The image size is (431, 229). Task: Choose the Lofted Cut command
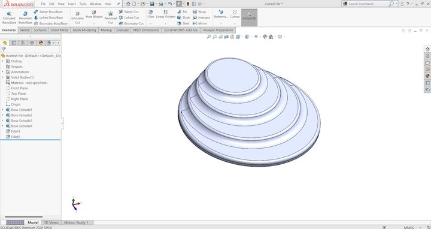coord(129,17)
